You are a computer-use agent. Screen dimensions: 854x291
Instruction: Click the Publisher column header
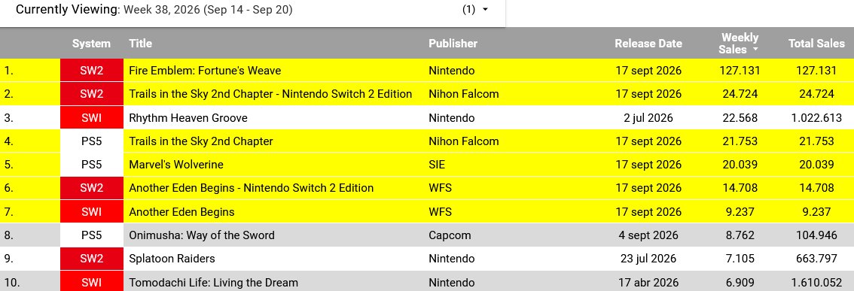(x=453, y=44)
